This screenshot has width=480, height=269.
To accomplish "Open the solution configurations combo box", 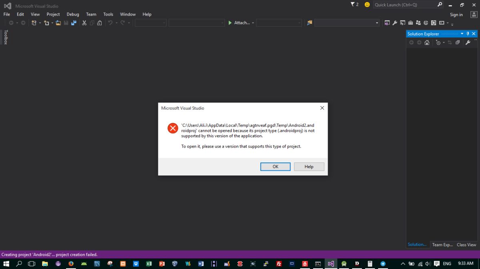I will 150,23.
